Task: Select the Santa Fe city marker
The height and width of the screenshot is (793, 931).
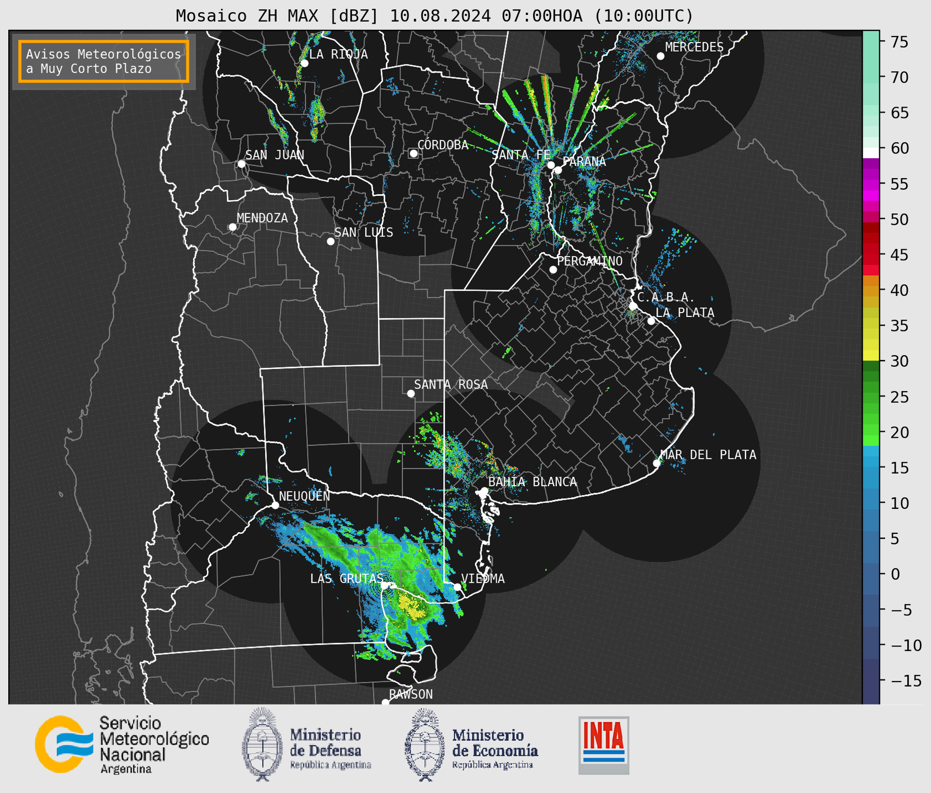Action: coord(551,165)
